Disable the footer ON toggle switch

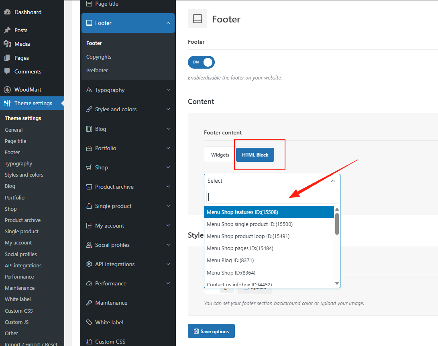pyautogui.click(x=202, y=62)
